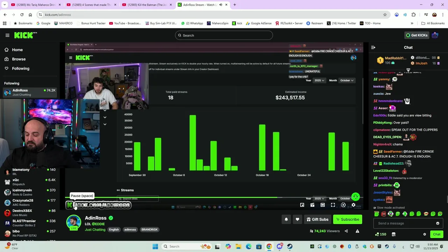Image resolution: width=448 pixels, height=252 pixels.
Task: Switch to the Kill the Batman YouTube tab
Action: (146, 5)
